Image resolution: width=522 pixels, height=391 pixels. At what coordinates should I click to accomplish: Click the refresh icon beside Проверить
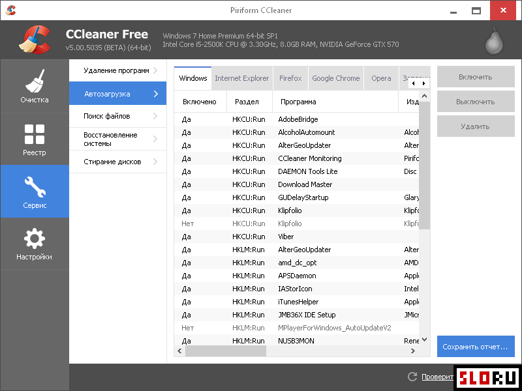tap(412, 377)
